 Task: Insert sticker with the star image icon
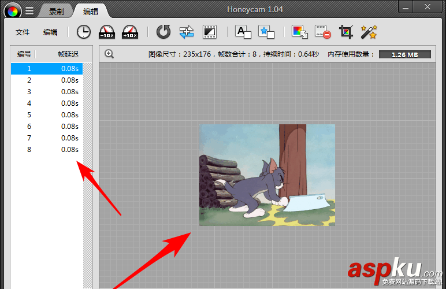point(266,32)
